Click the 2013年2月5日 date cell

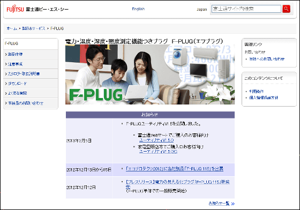click(x=89, y=141)
